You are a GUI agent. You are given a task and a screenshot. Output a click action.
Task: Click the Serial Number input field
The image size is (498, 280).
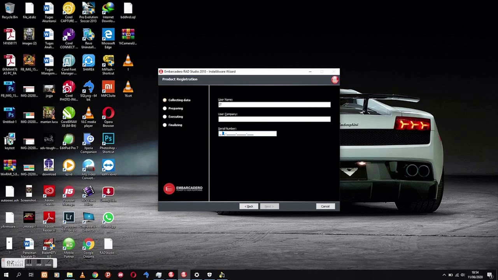point(247,134)
